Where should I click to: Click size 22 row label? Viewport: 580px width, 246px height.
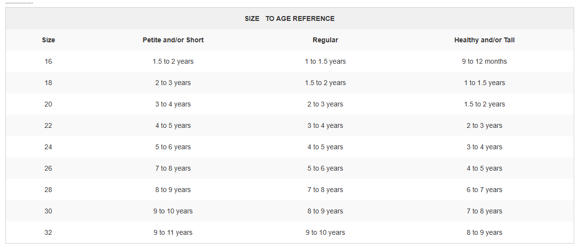(49, 125)
